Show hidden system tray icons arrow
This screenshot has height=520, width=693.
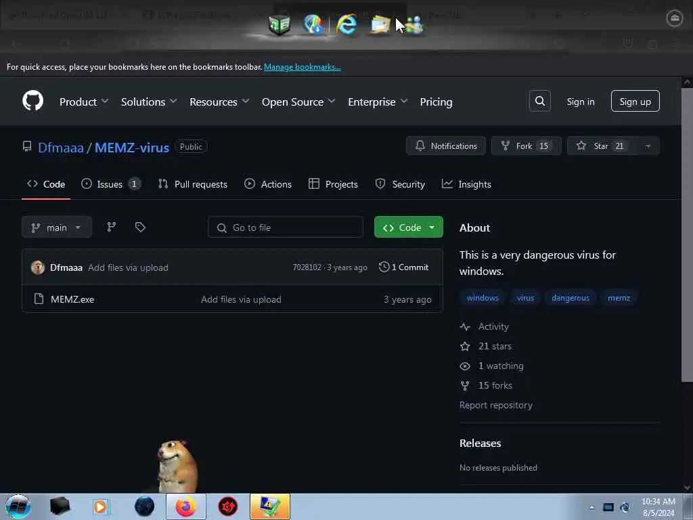[x=591, y=507]
